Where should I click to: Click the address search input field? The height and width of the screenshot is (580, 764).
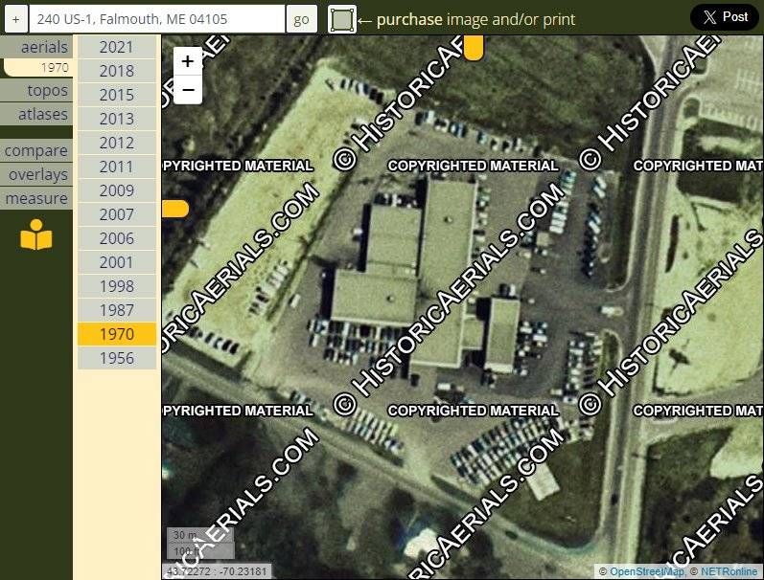(x=157, y=19)
